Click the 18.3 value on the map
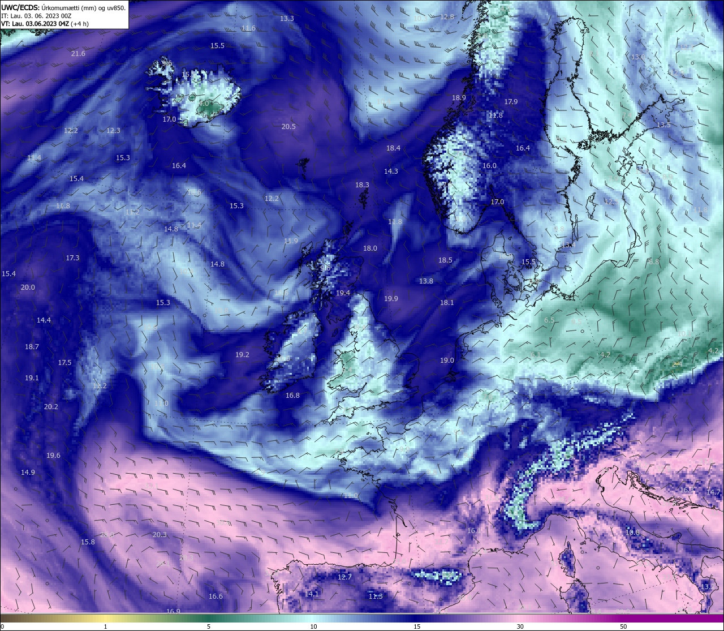The width and height of the screenshot is (724, 631). pos(362,185)
